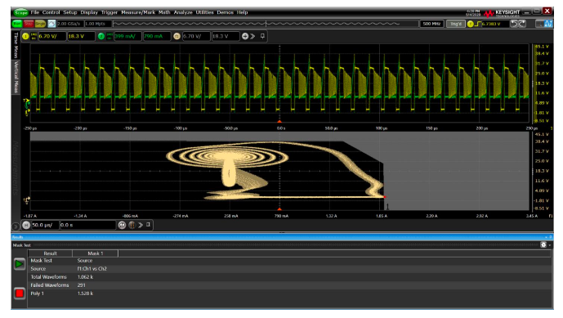Open the Trigger menu
Viewport: 563px width, 318px height.
pyautogui.click(x=109, y=12)
